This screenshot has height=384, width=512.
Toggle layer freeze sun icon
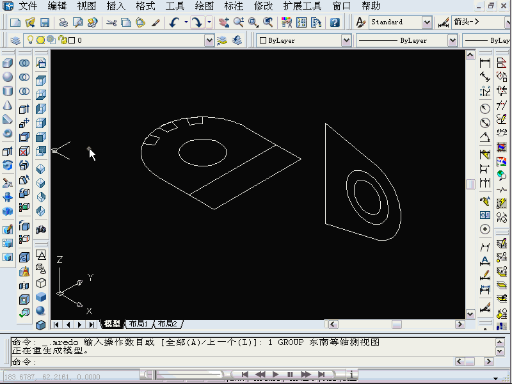click(40, 40)
